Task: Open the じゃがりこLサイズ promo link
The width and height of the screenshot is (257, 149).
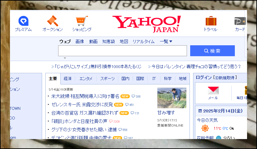Action: (x=98, y=66)
